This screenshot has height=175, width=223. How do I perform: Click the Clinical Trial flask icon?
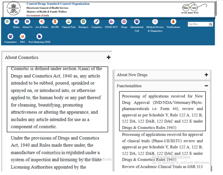point(69,22)
